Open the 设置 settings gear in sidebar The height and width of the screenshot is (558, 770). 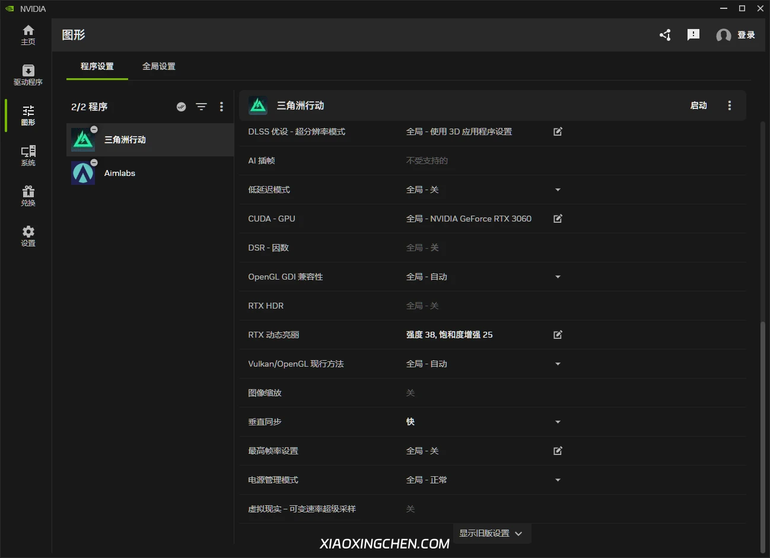coord(28,236)
